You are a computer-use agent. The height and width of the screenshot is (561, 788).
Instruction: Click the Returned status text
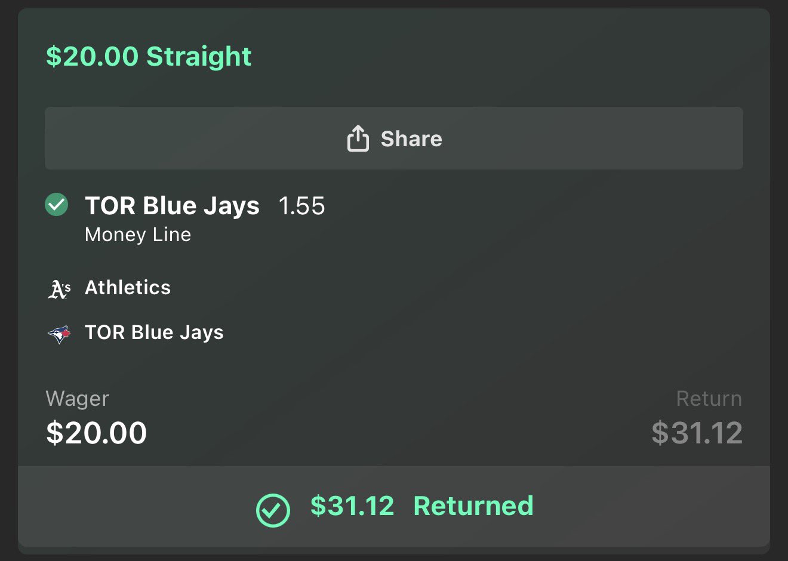473,506
